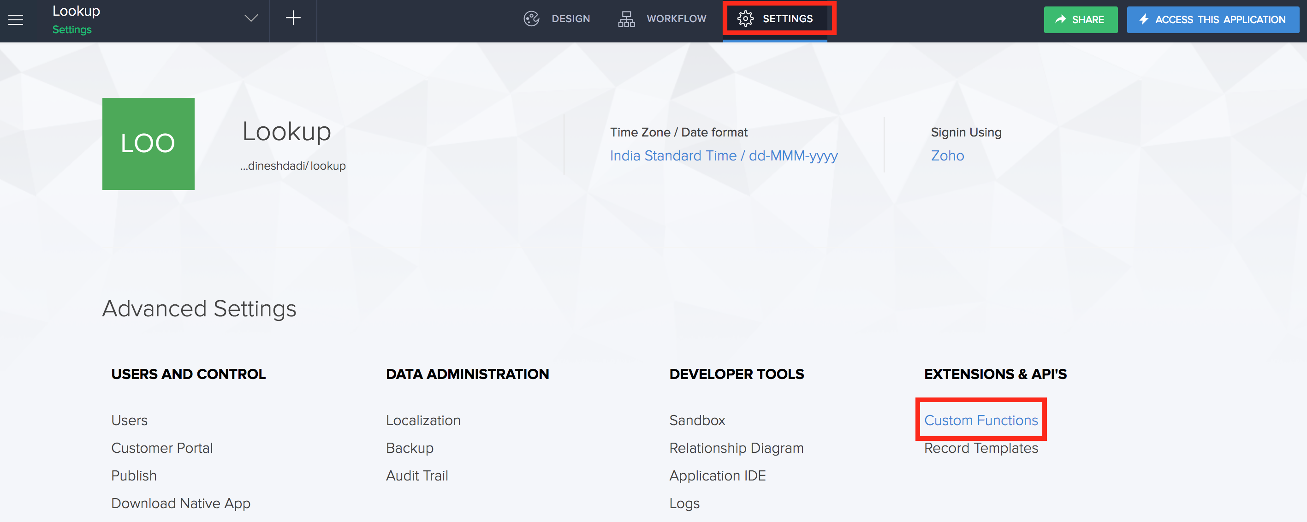1307x522 pixels.
Task: Open India Standard Time date format link
Action: pos(723,156)
